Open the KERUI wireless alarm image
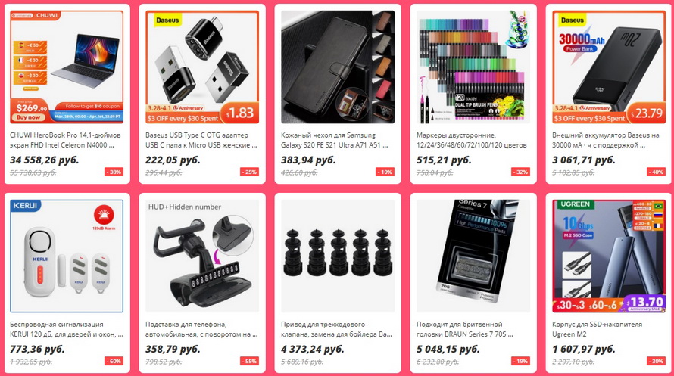The image size is (674, 376). click(67, 256)
